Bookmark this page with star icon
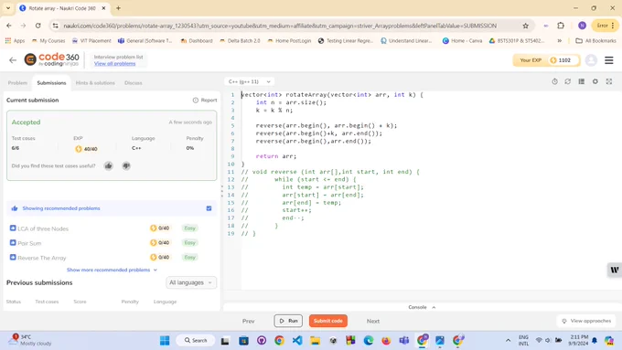The height and width of the screenshot is (350, 622). tap(526, 26)
